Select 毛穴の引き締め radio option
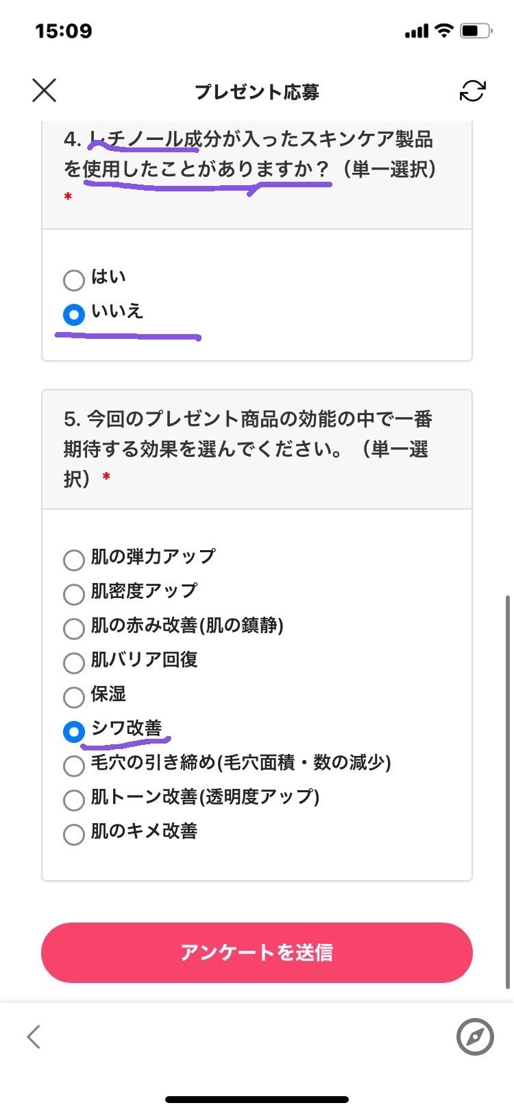The width and height of the screenshot is (514, 1114). [x=74, y=766]
